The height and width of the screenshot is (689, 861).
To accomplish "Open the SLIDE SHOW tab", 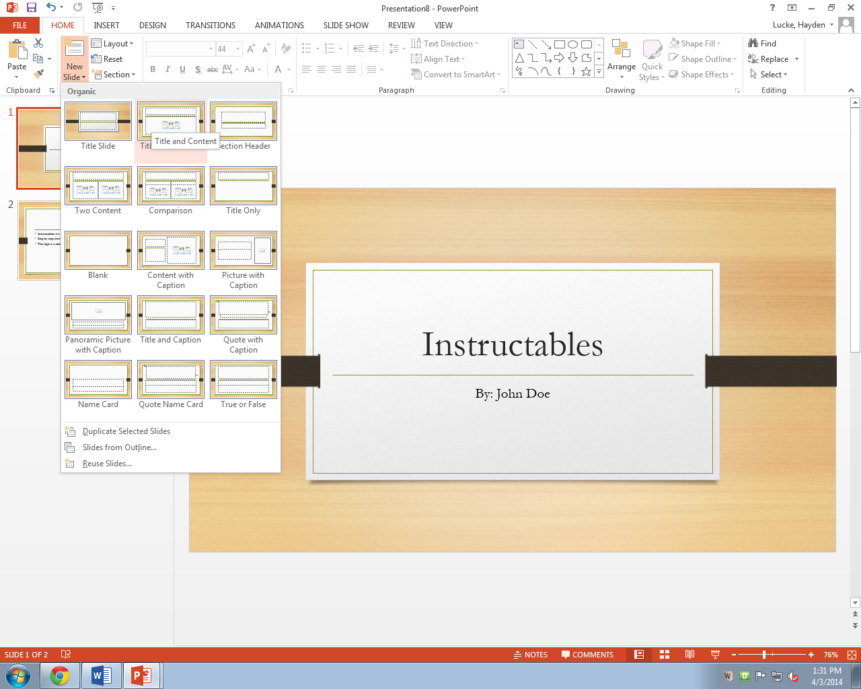I will click(345, 25).
